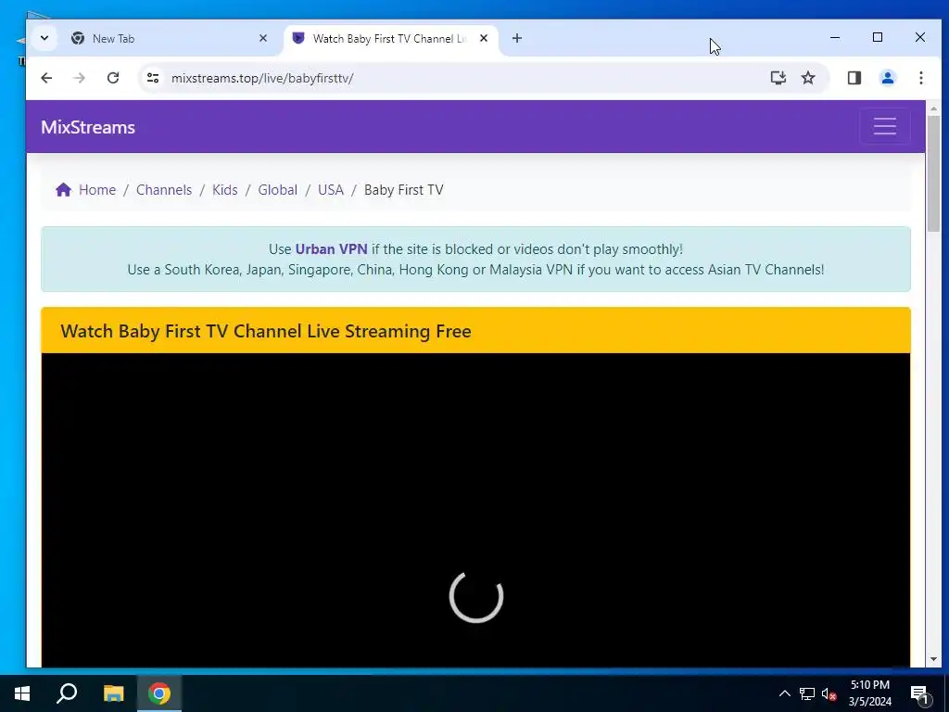The width and height of the screenshot is (949, 712).
Task: Open network status tray icon
Action: click(807, 693)
